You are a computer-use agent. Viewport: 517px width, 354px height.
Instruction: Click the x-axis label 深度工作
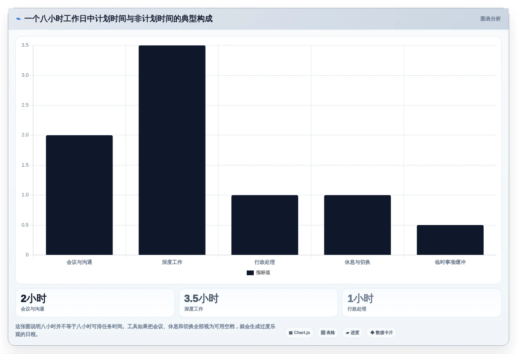[x=172, y=262]
